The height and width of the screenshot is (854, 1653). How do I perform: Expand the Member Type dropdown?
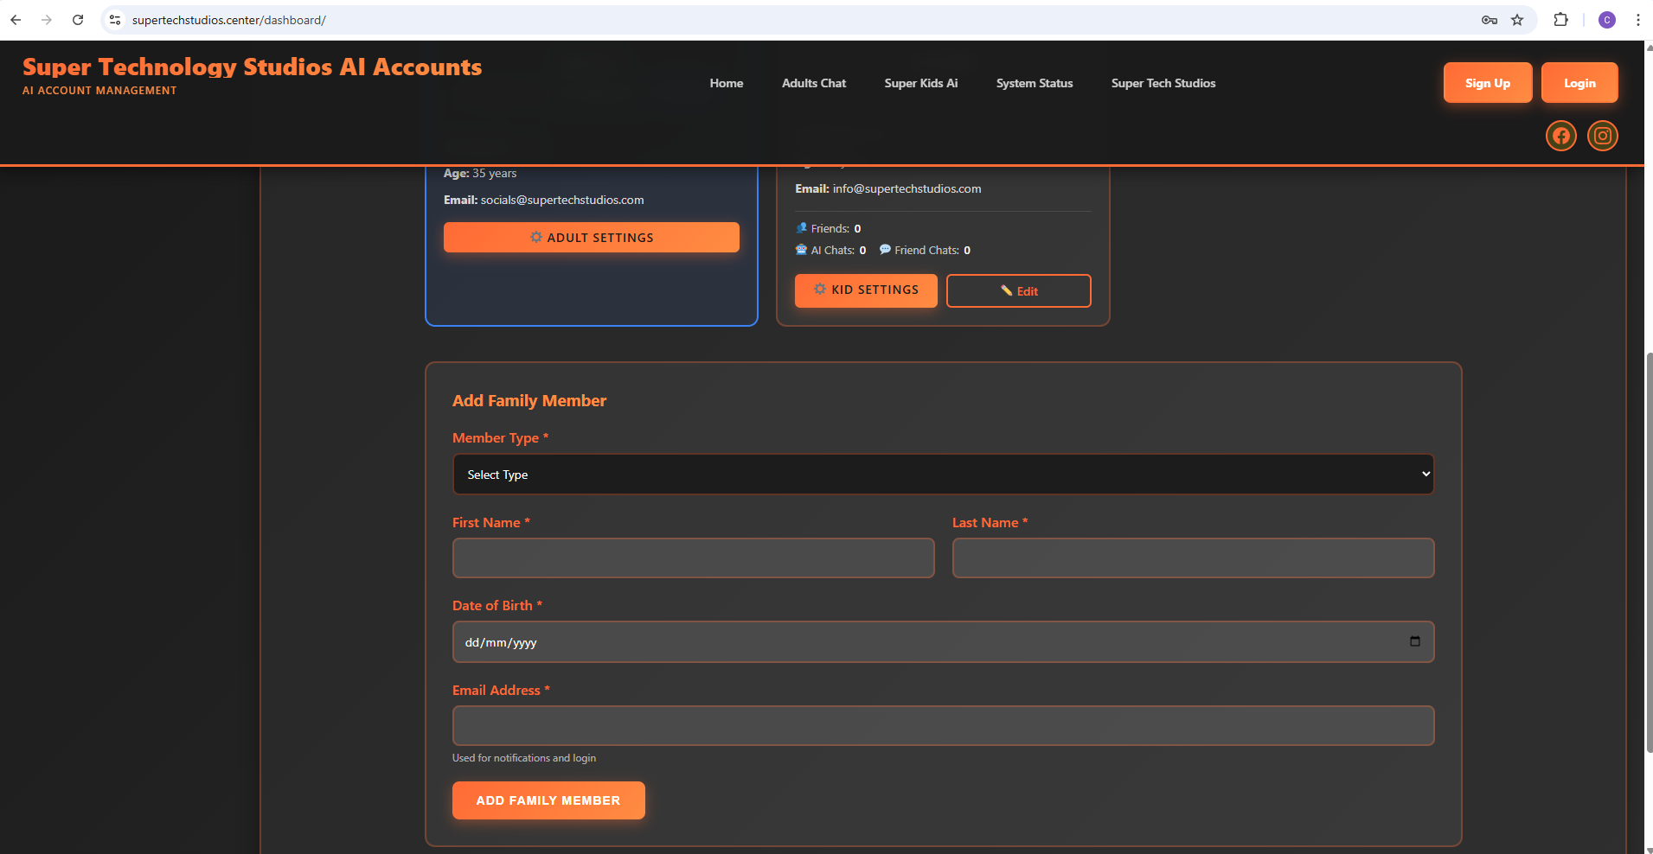coord(943,475)
